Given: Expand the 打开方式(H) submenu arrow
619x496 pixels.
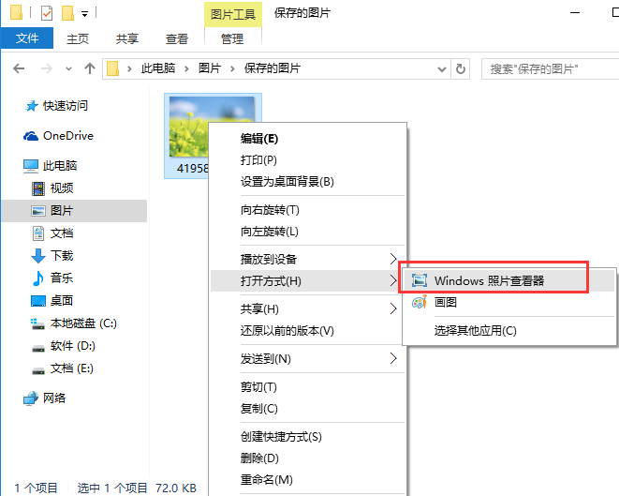Looking at the screenshot, I should 393,280.
